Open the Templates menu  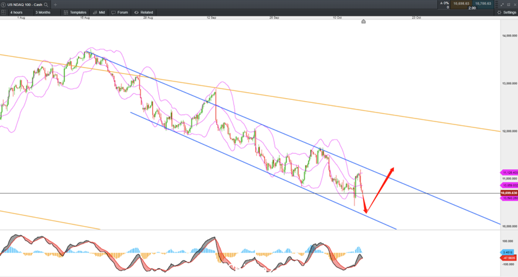point(75,12)
